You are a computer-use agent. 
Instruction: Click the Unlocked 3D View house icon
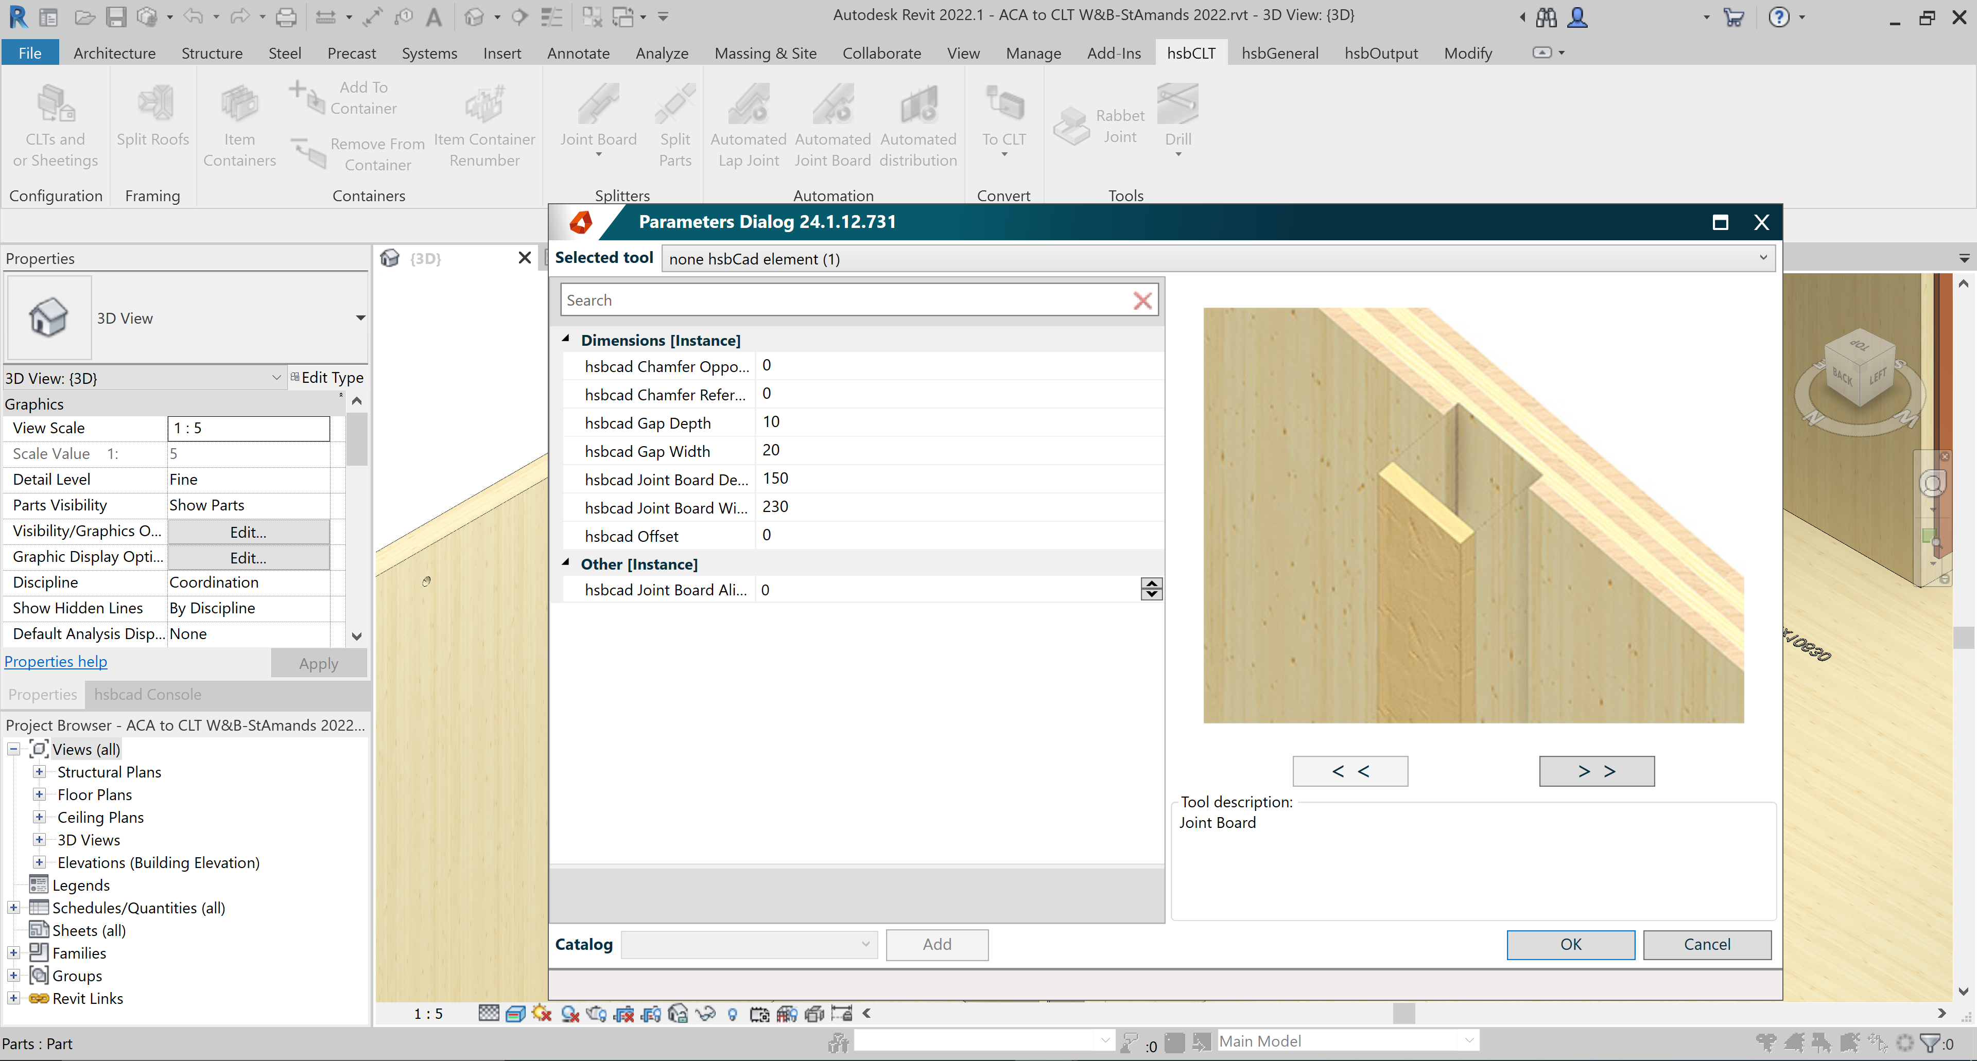(678, 1014)
